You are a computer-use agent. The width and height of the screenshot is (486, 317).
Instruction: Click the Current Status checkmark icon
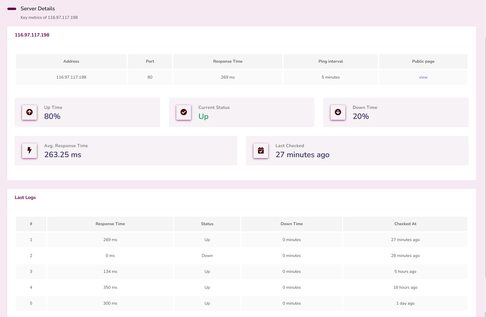pos(184,112)
